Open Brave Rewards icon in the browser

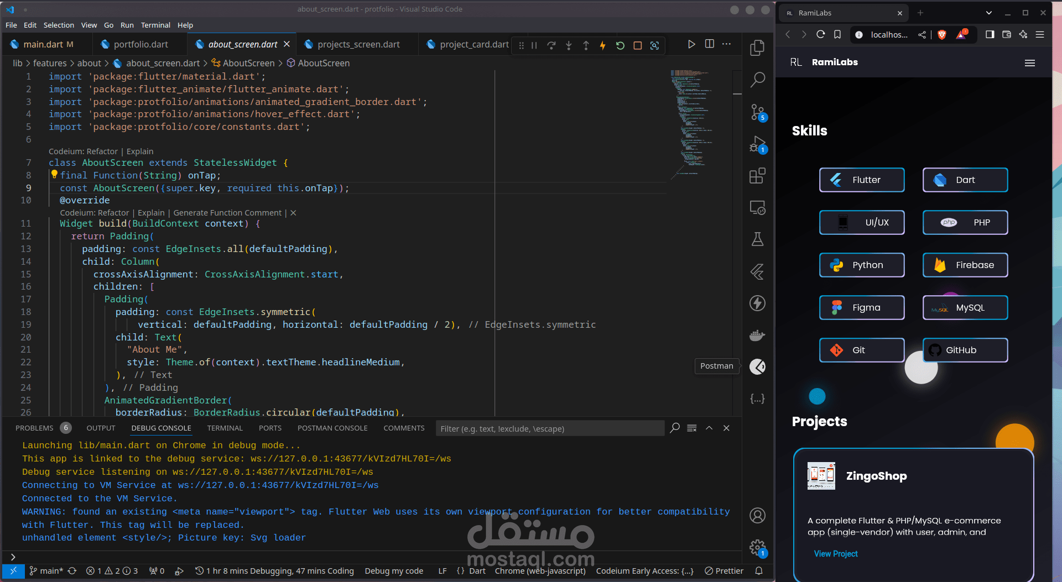(962, 34)
